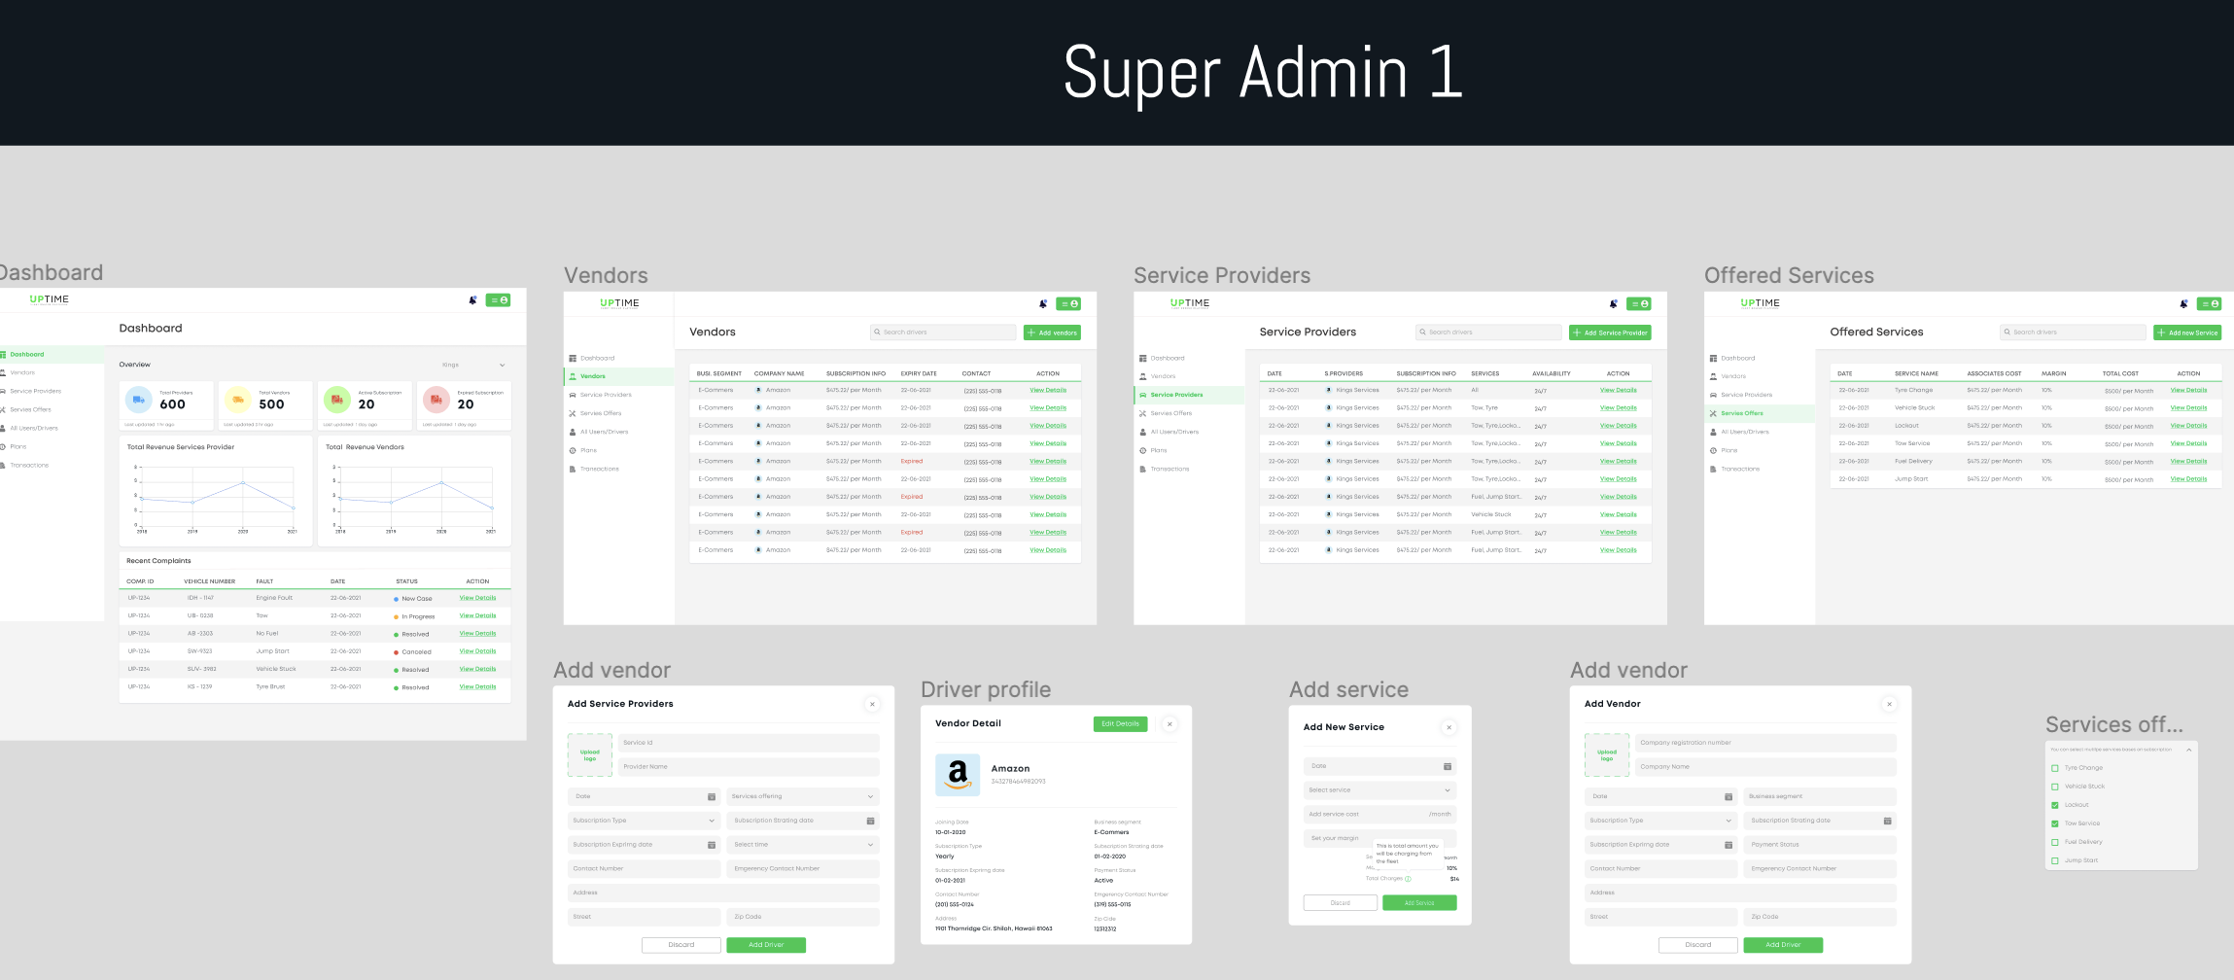Click the green profile menu icon in Service Providers header
The height and width of the screenshot is (980, 2234).
(1639, 304)
